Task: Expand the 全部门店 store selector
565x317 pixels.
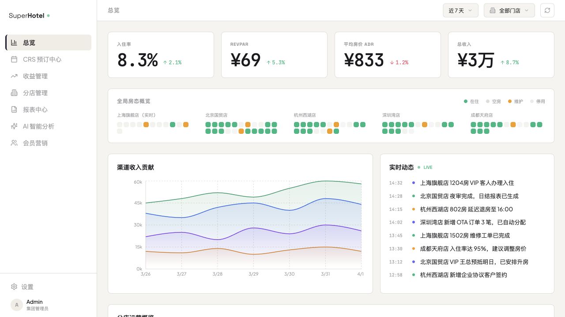Action: tap(509, 11)
